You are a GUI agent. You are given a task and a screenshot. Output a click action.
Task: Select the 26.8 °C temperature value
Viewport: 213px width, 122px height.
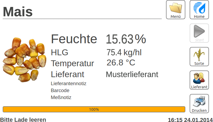point(121,63)
